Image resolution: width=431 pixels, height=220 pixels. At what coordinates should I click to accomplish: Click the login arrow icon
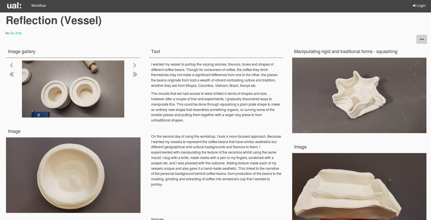pyautogui.click(x=414, y=6)
